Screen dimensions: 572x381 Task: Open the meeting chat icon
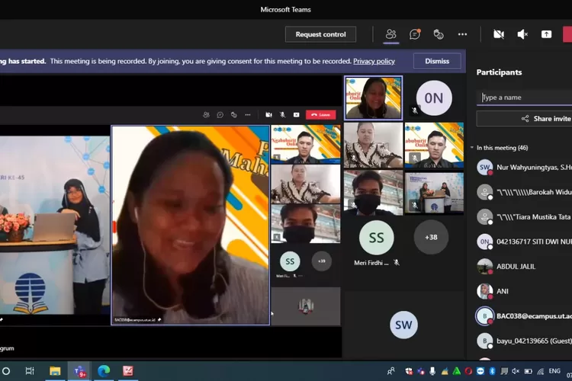pos(415,34)
